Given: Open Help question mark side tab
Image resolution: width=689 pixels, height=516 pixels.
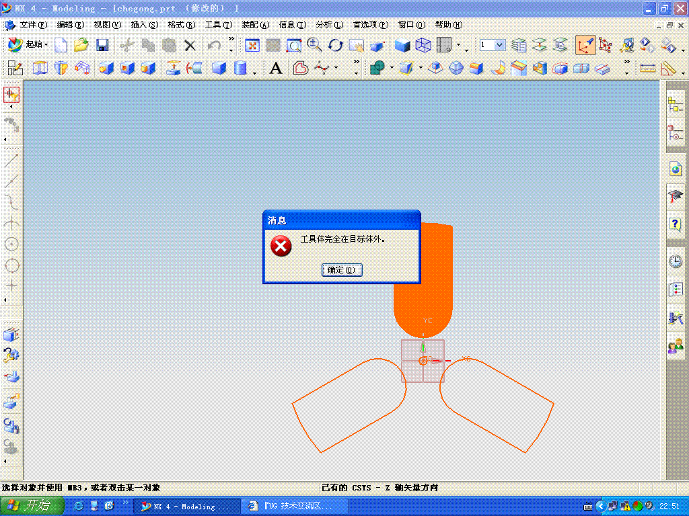Looking at the screenshot, I should (676, 224).
